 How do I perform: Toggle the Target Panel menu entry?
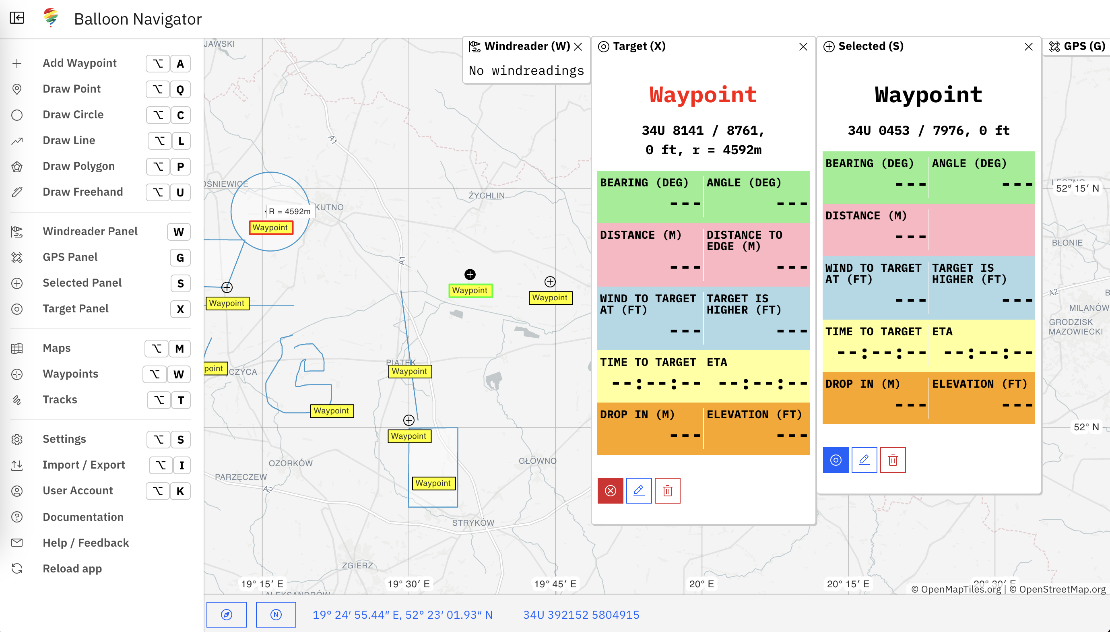coord(76,309)
